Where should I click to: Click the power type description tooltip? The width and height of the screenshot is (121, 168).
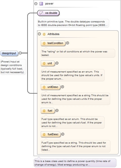point(75,163)
